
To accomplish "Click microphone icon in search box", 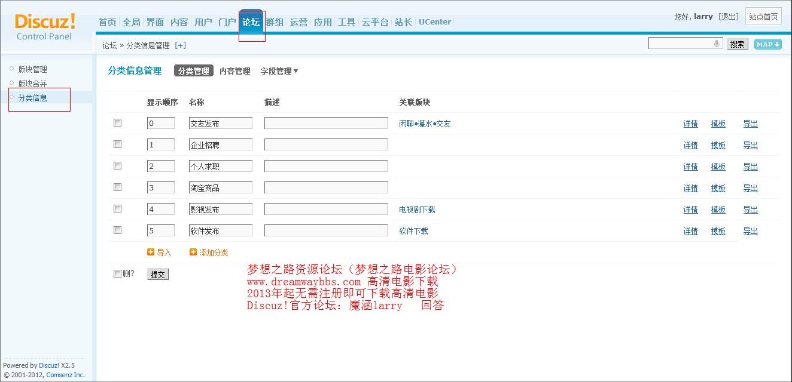I will click(717, 44).
